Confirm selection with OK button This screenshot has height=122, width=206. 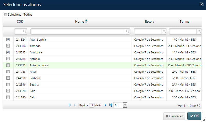194,116
